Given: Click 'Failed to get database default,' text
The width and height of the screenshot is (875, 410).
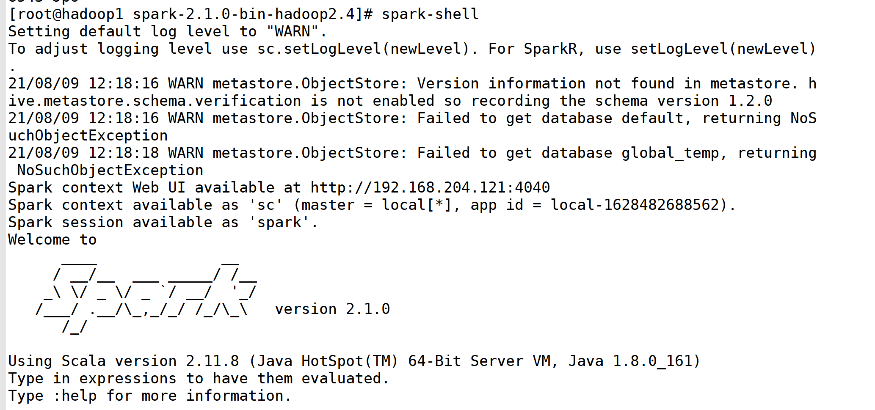Looking at the screenshot, I should [x=555, y=118].
